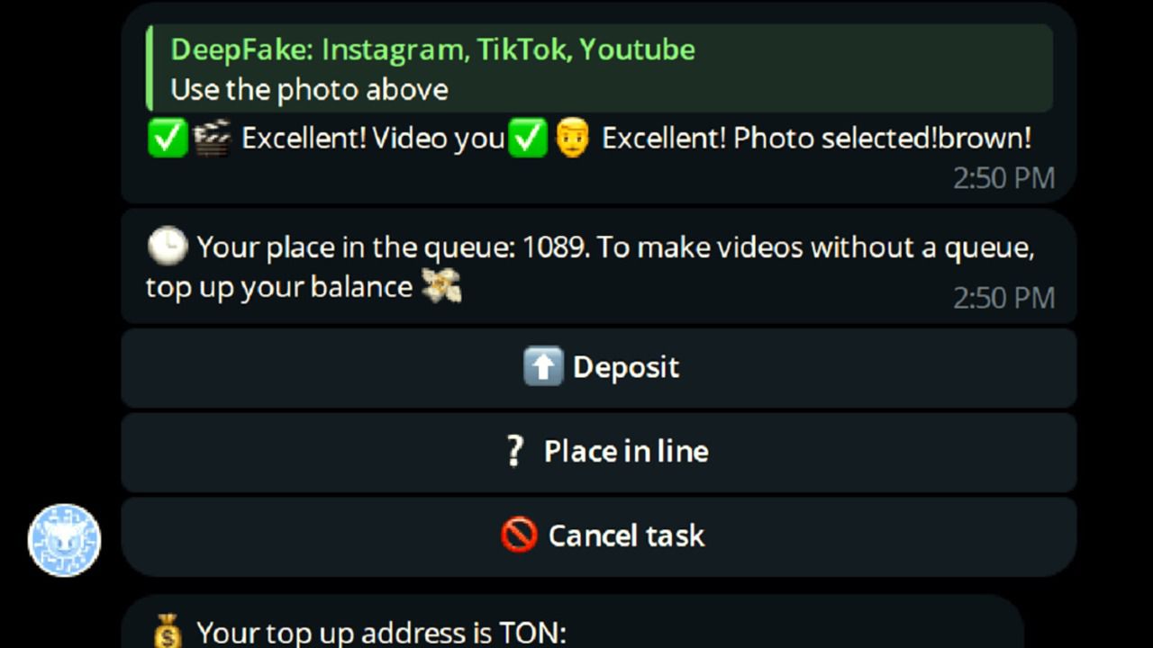Click the Deposit button
Screen dimensions: 1153x648
pyautogui.click(x=599, y=367)
